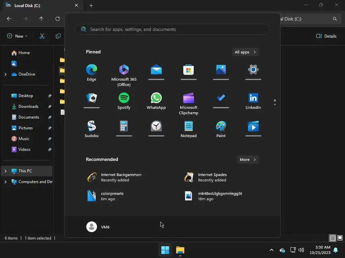The width and height of the screenshot is (345, 258).
Task: Show More recommended items
Action: pyautogui.click(x=248, y=160)
